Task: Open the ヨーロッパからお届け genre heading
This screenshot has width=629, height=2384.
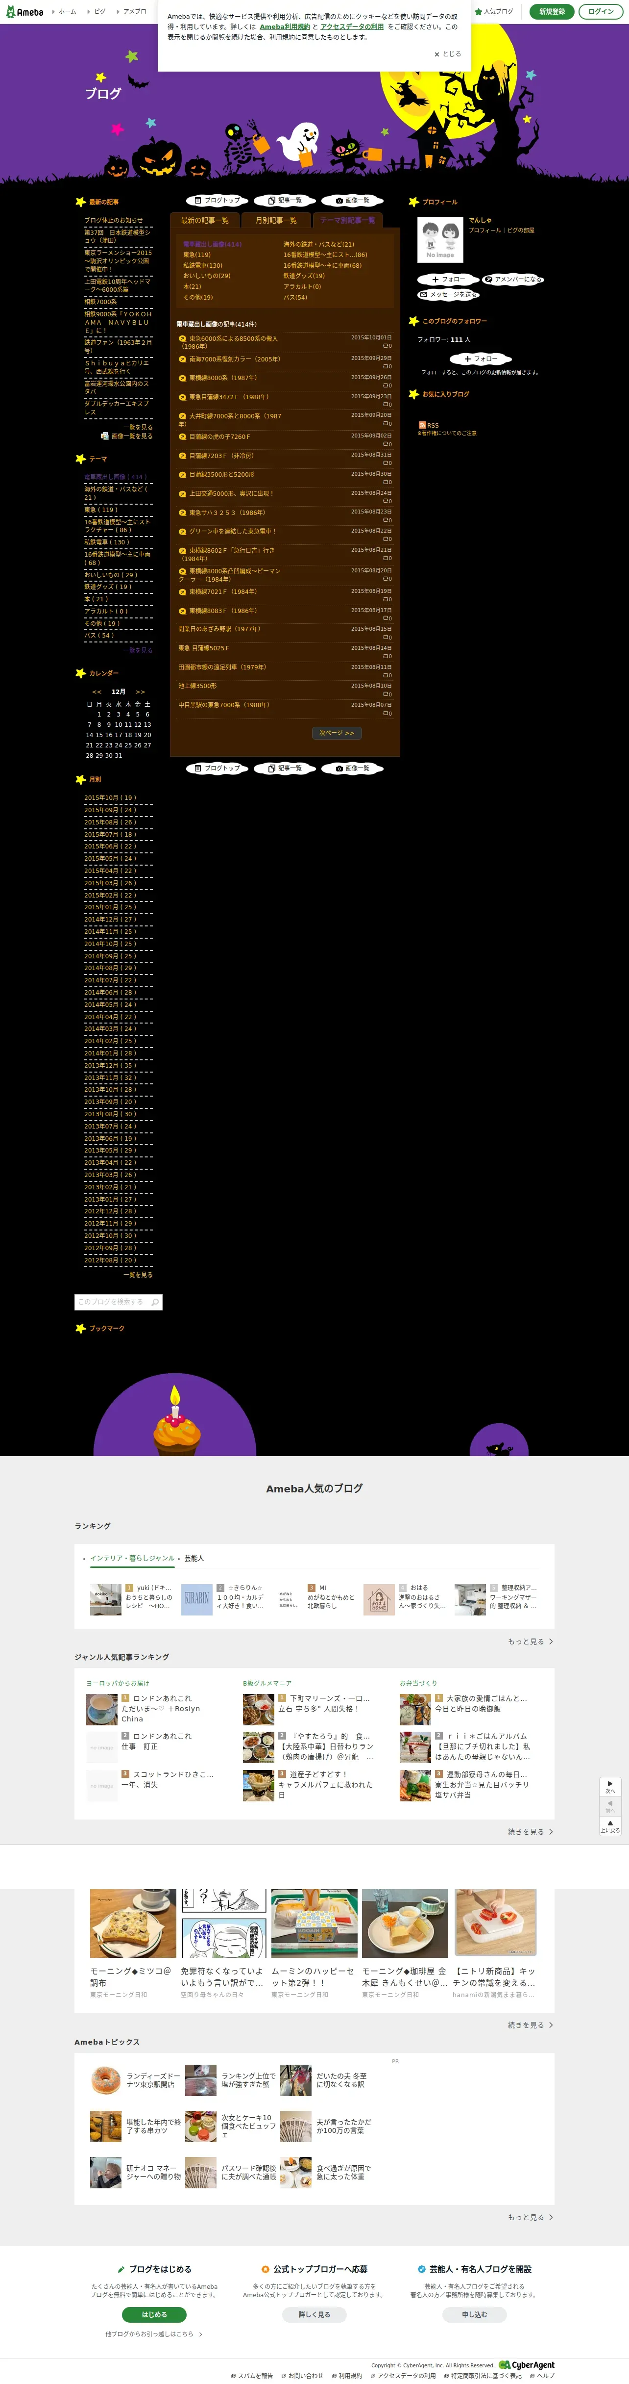Action: point(118,1683)
